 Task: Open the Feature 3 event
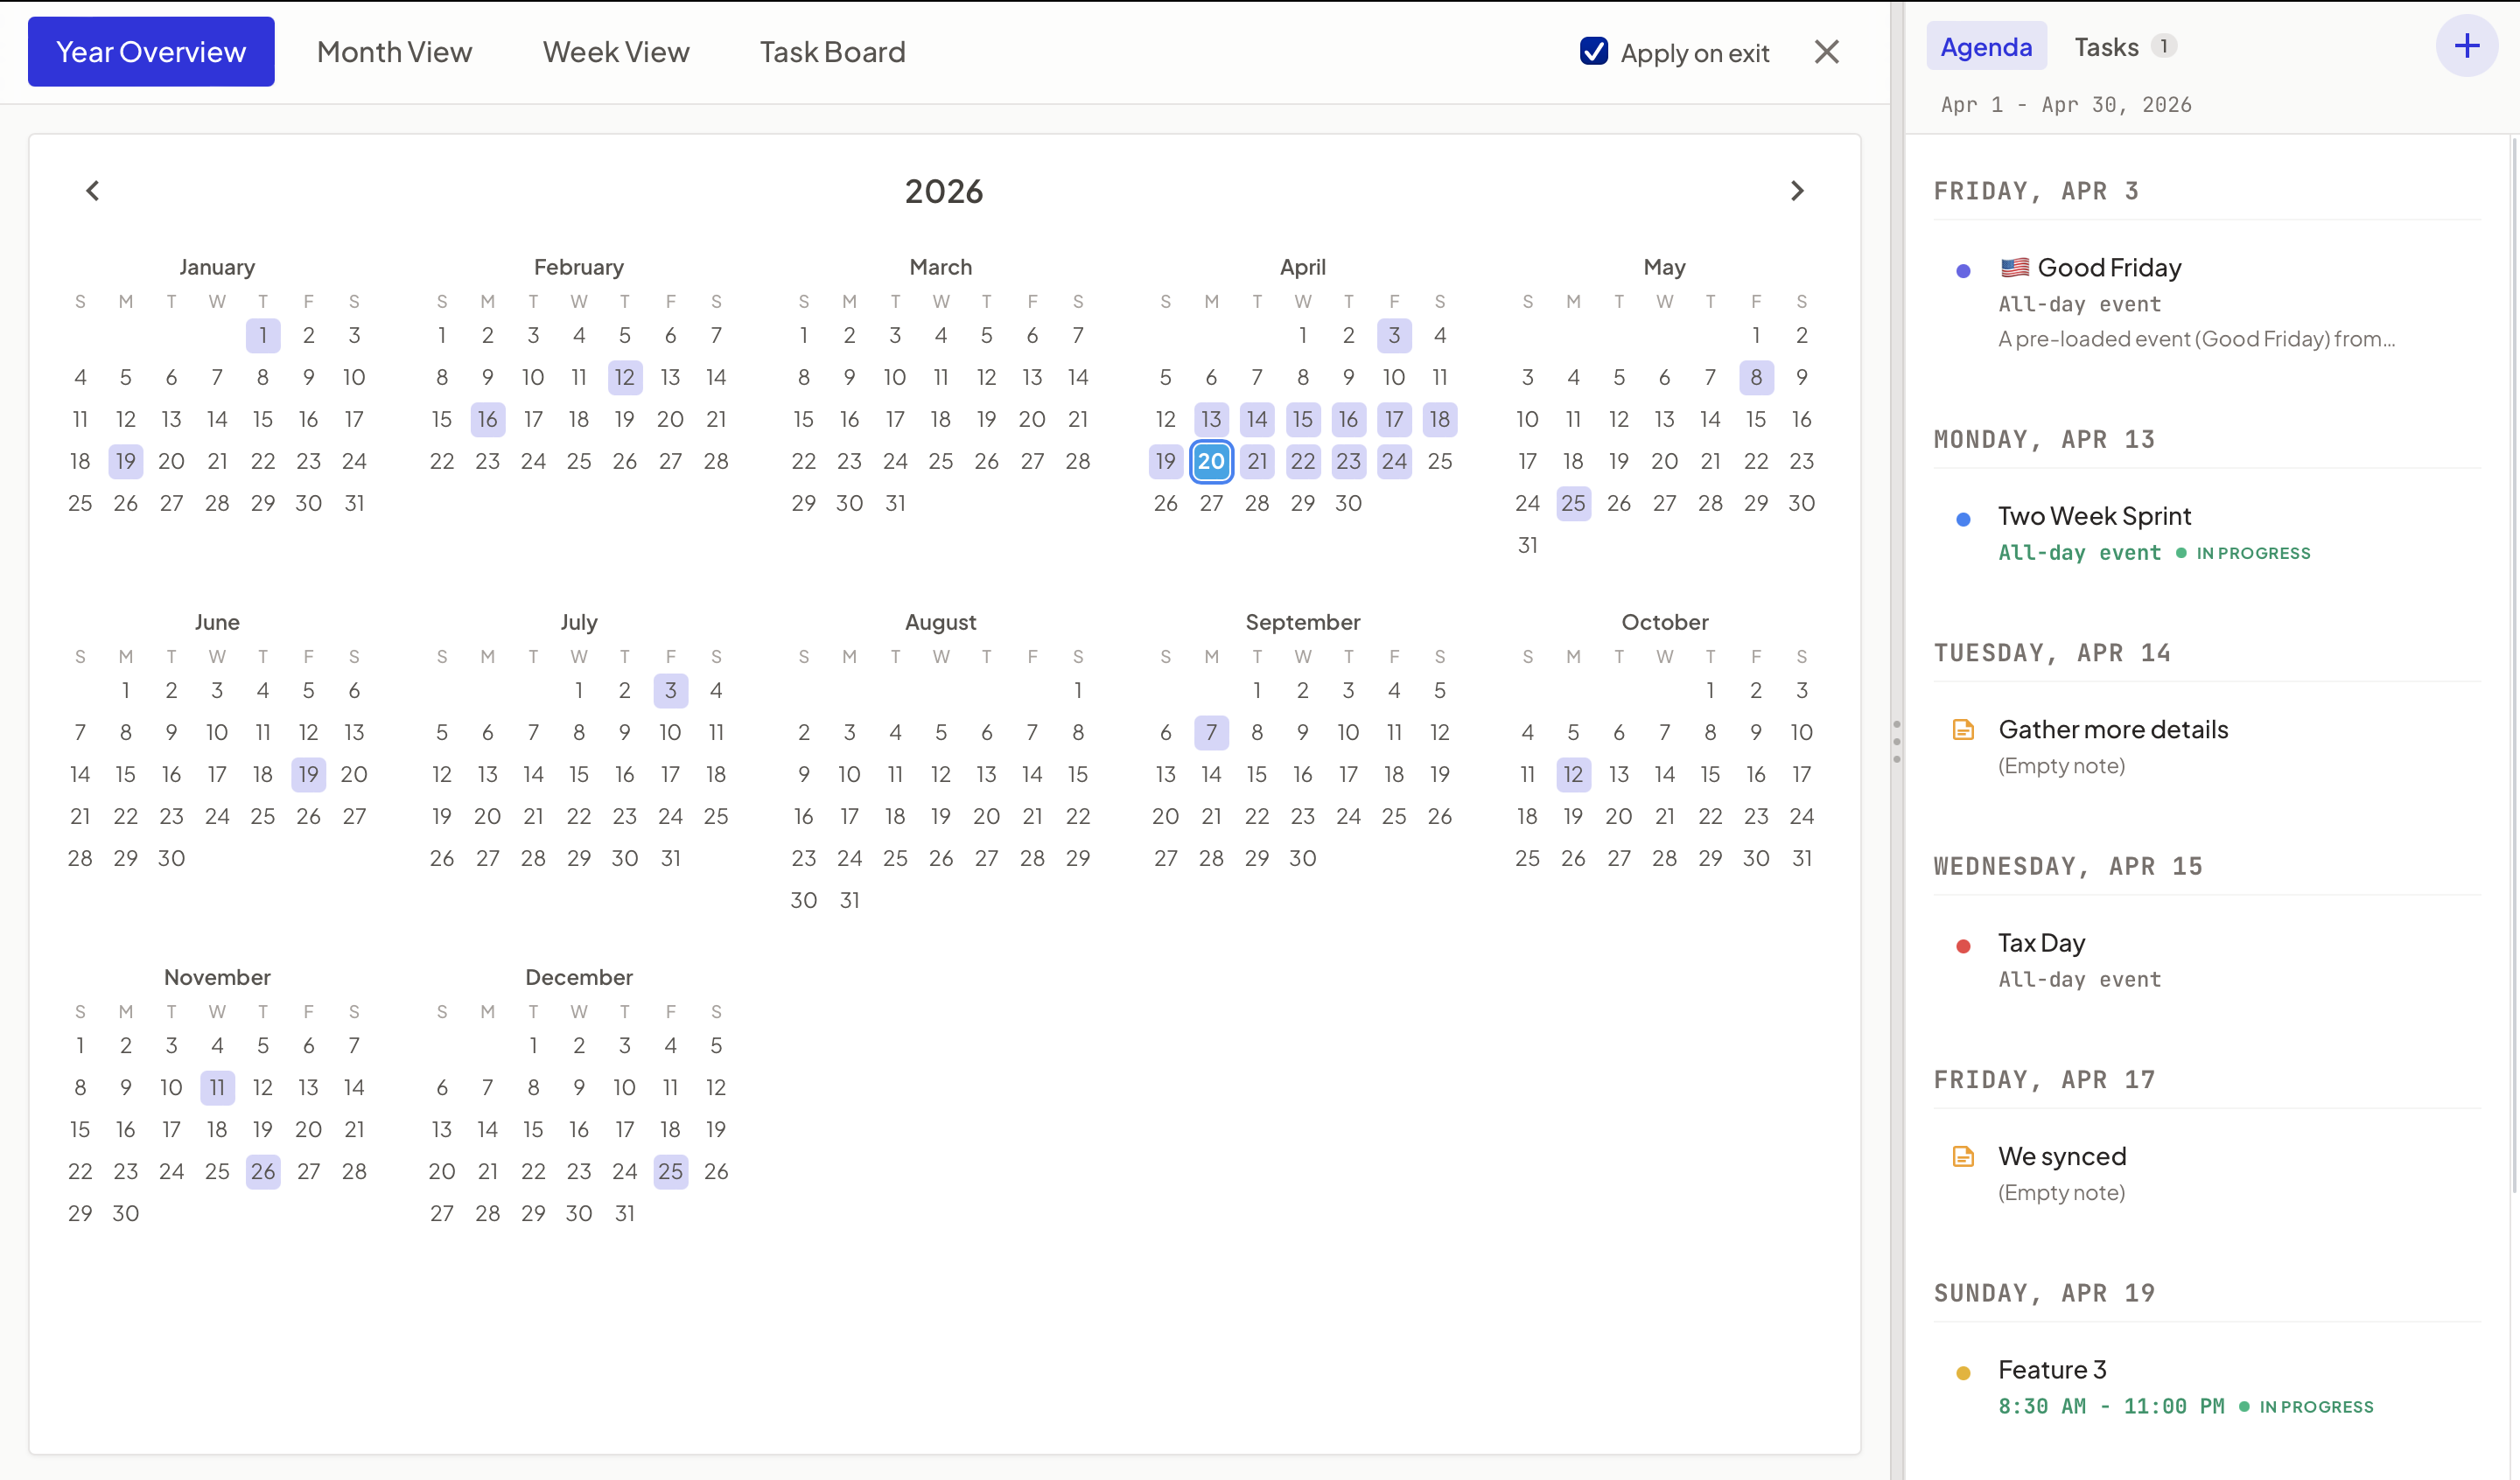coord(2207,1388)
